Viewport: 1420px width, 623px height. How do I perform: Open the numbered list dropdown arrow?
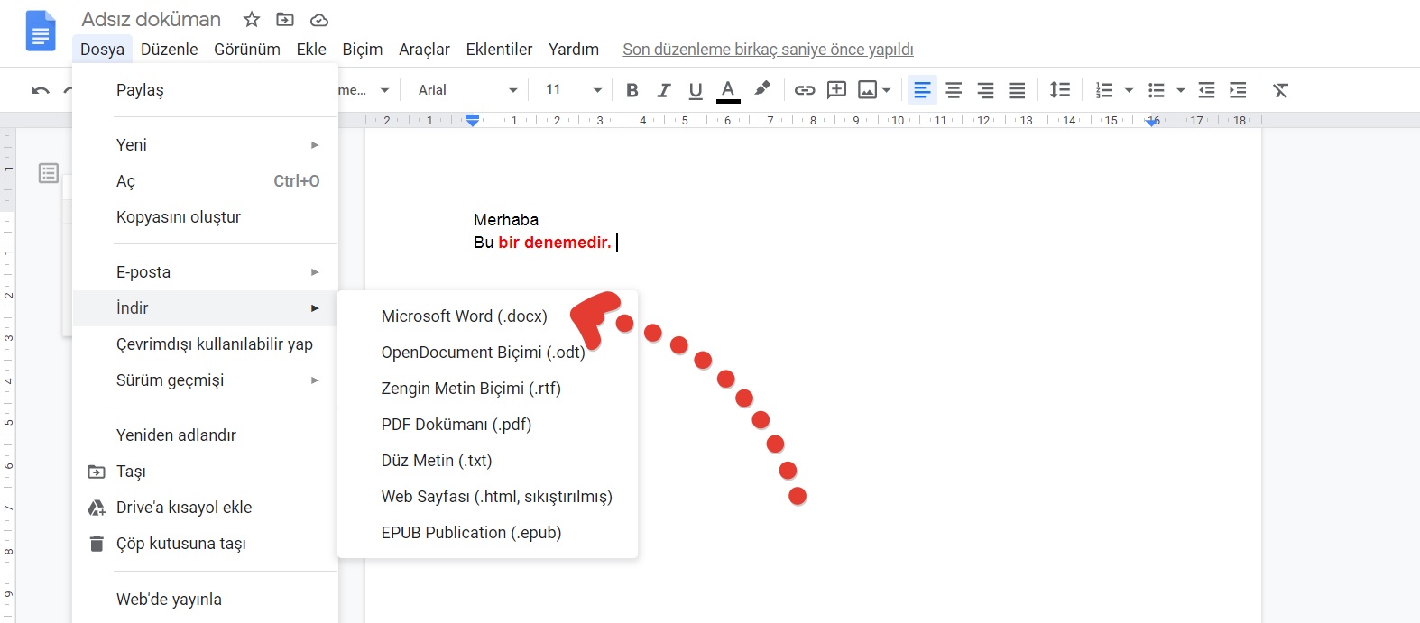(x=1129, y=90)
